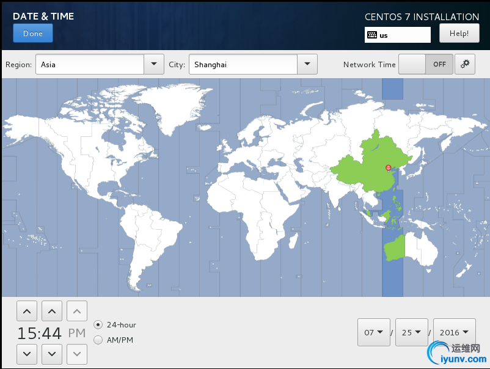Toggle the Network Time switch
The image size is (490, 369).
[x=426, y=64]
